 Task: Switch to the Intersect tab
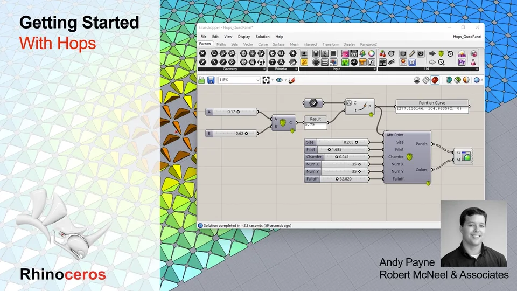click(x=310, y=44)
